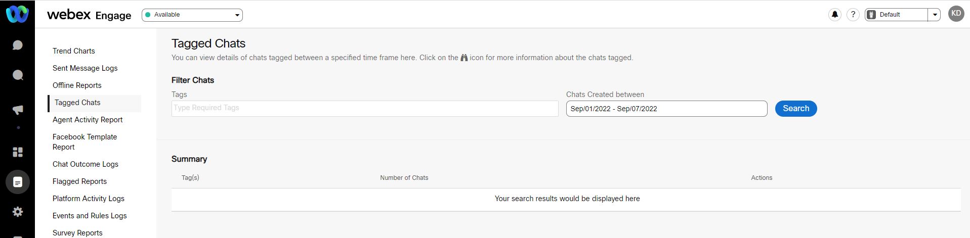Open the campaigns megaphone sidebar icon
This screenshot has height=238, width=970.
tap(17, 110)
